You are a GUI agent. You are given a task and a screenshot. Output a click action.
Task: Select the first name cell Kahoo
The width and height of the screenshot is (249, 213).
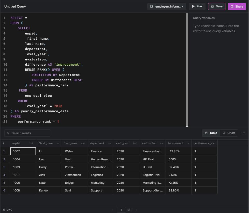pyautogui.click(x=49, y=190)
